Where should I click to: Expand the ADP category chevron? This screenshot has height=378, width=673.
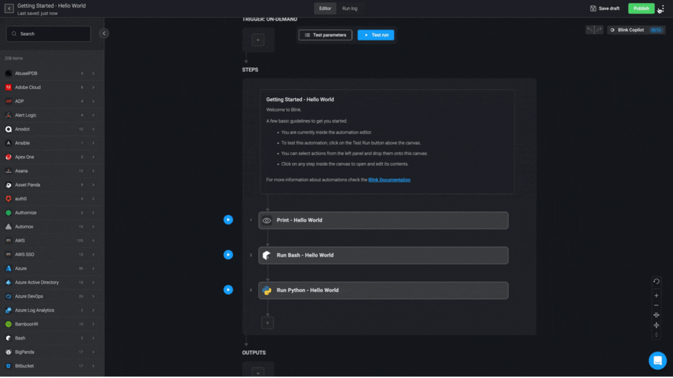[x=93, y=101]
